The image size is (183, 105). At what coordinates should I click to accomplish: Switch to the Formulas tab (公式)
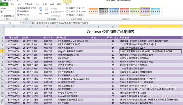coord(38,4)
